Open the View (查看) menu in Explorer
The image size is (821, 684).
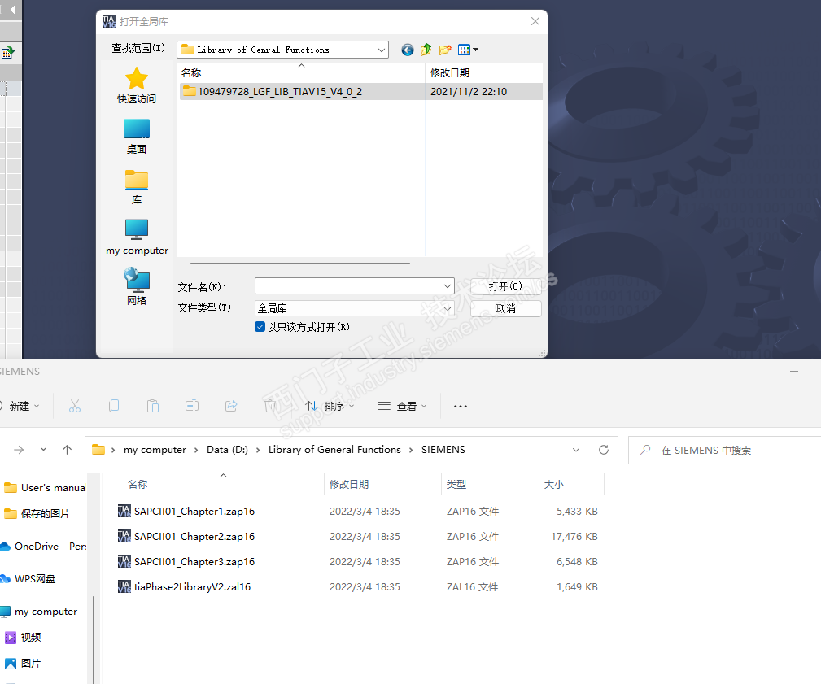tap(402, 406)
